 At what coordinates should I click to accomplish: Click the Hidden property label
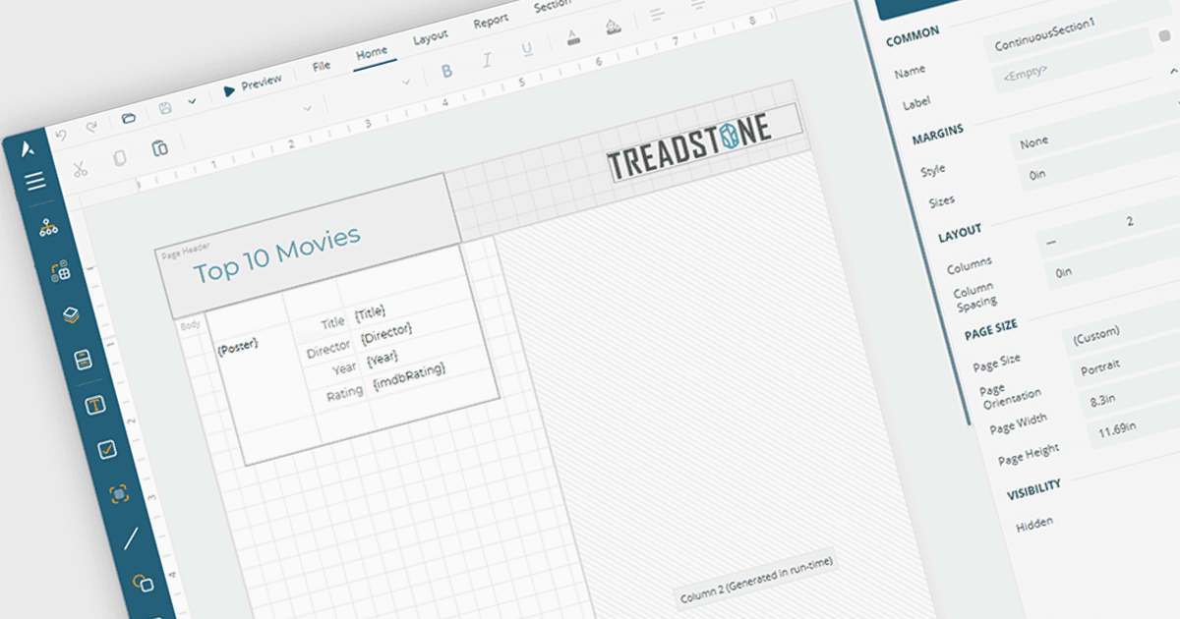(x=1034, y=523)
